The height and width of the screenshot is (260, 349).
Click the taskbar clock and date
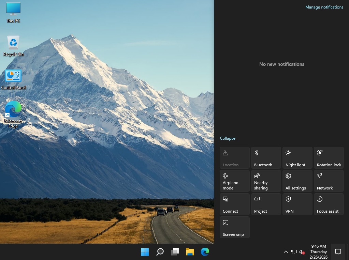(x=319, y=252)
